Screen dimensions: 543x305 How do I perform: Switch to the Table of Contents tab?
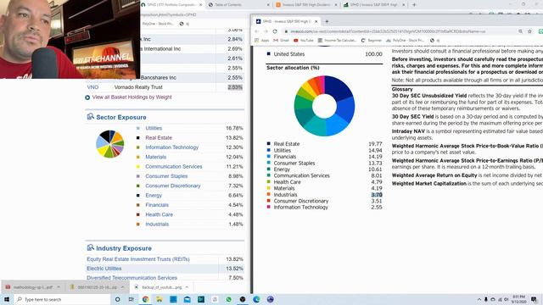coord(239,5)
